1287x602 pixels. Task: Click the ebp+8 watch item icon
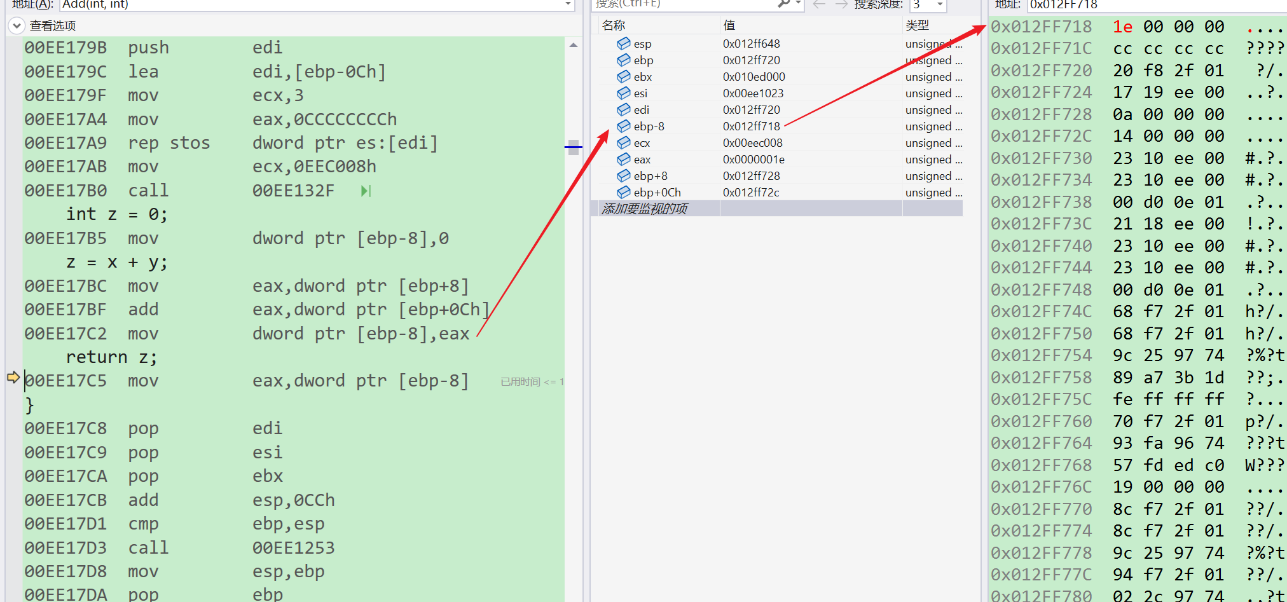(x=624, y=175)
